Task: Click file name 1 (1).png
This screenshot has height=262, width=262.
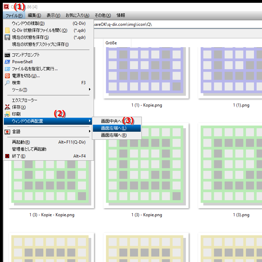Action: pos(241,105)
